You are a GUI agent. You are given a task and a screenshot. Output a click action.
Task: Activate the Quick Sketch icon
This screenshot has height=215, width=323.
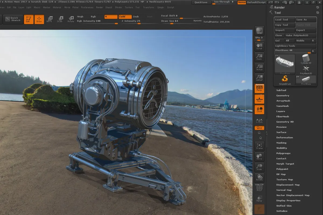(x=12, y=19)
